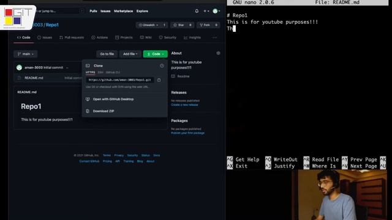Switch to the Insights tab

click(x=192, y=37)
